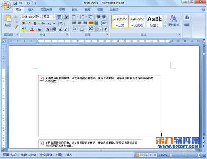Open the line spacing dropdown
The width and height of the screenshot is (207, 159).
tap(104, 23)
